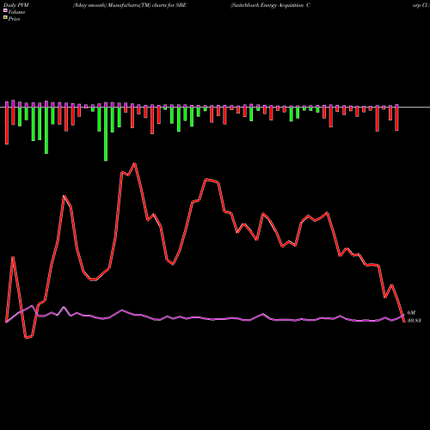Click the '39.83' price value label
The width and height of the screenshot is (430, 430).
[414, 321]
